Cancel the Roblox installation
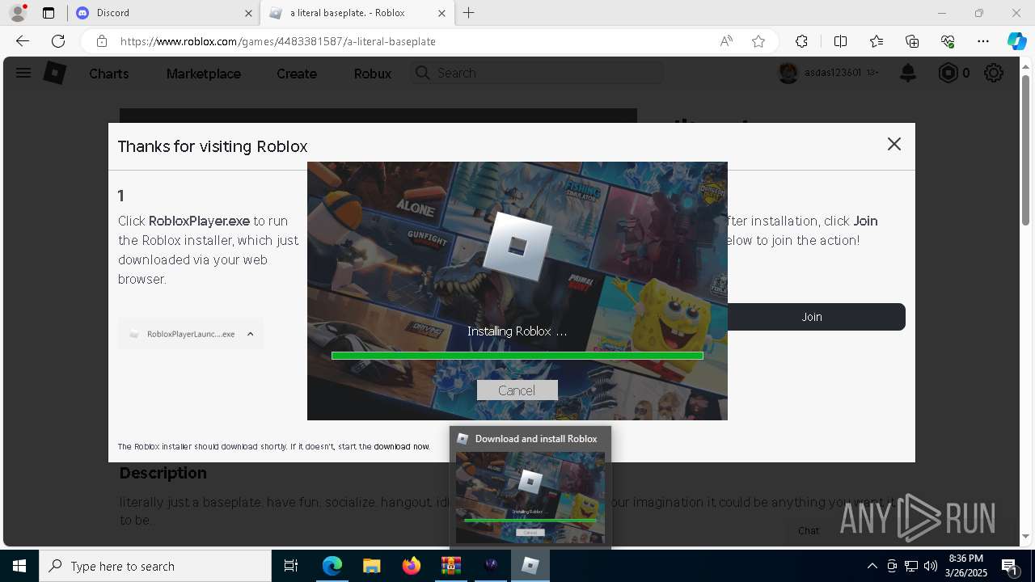The width and height of the screenshot is (1035, 582). click(517, 390)
